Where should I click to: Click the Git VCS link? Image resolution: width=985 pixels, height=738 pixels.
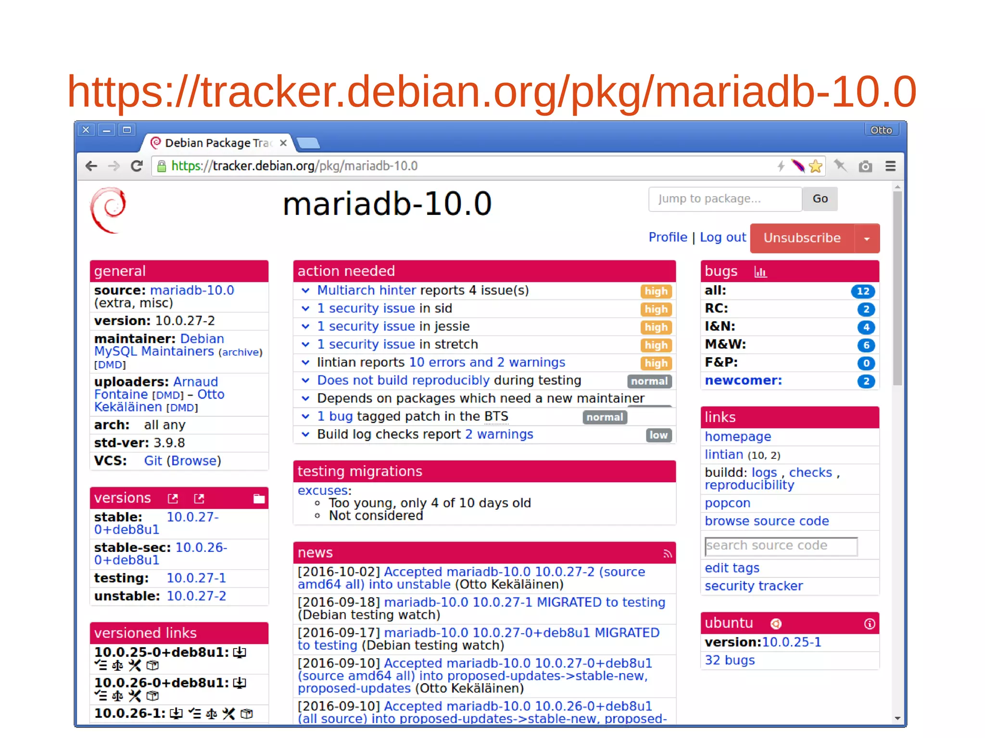[x=153, y=461]
